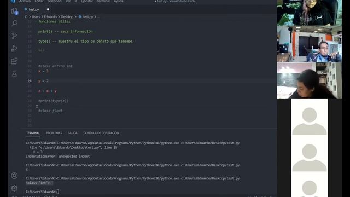This screenshot has width=350, height=197.
Task: Open the Ejecutar menu
Action: tap(86, 1)
